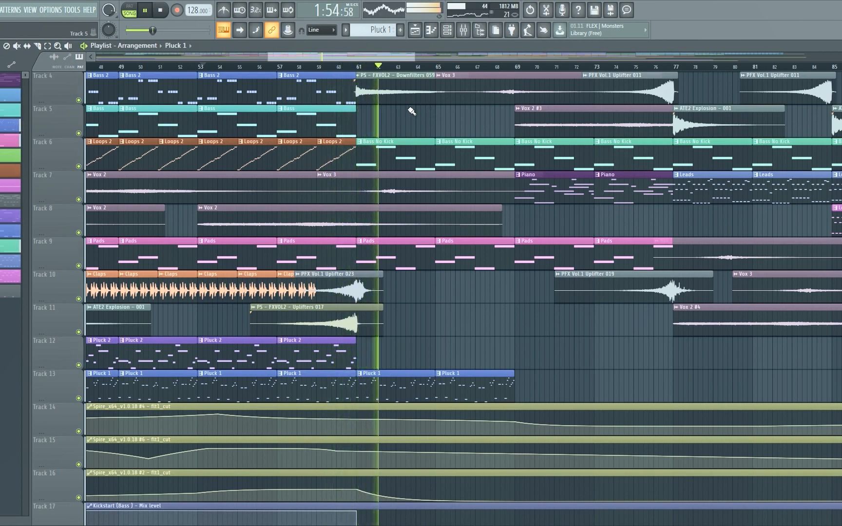Pause playback with the pause button
Screen dimensions: 842x526
click(145, 10)
